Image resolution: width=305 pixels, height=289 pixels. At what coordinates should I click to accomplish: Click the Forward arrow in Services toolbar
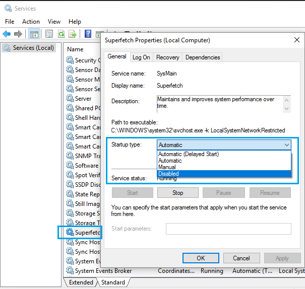tap(18, 34)
